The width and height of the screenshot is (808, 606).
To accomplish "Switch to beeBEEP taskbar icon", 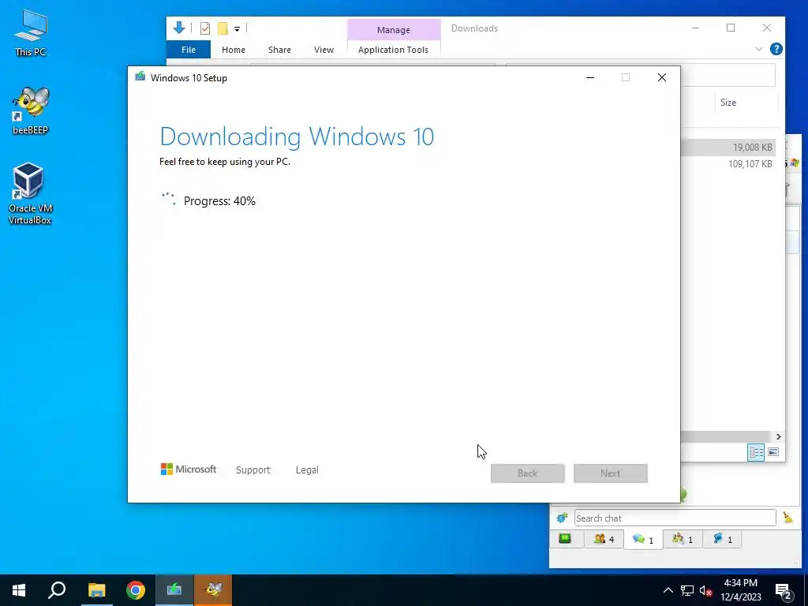I will point(213,590).
